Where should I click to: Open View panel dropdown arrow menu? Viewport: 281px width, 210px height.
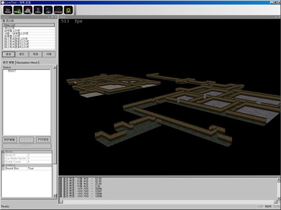[x=276, y=17]
